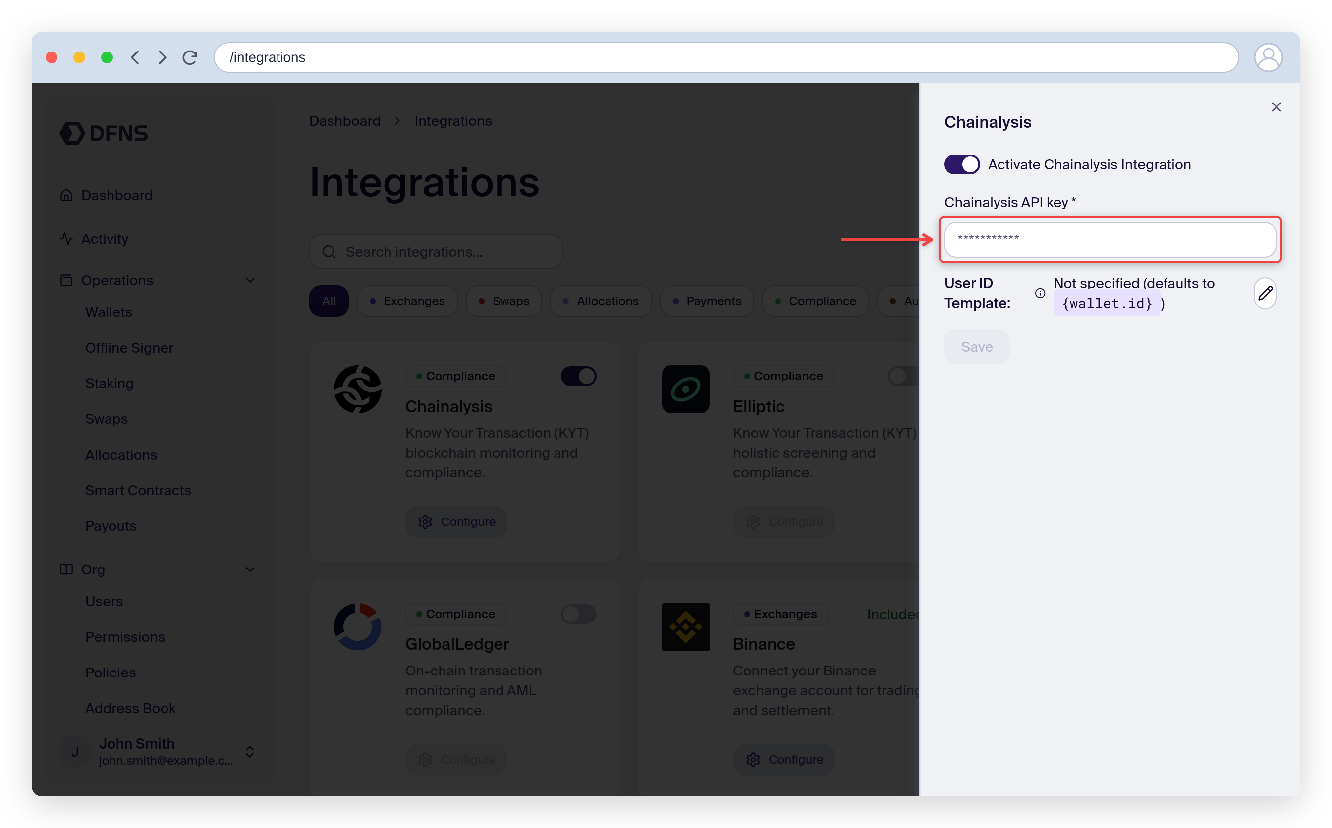
Task: Click the Chainalysis logo on card
Action: [x=358, y=389]
